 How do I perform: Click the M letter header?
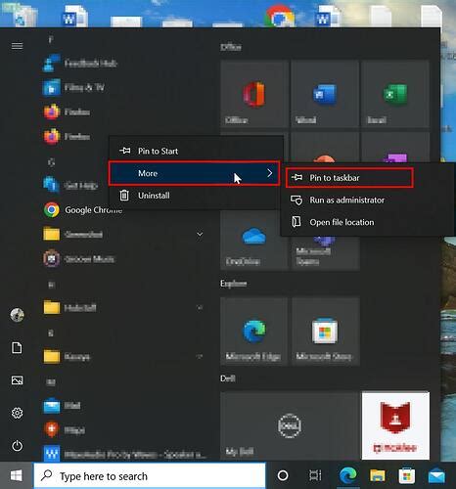[x=51, y=382]
